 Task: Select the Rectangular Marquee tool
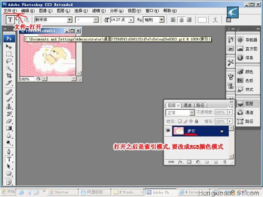tap(8, 54)
